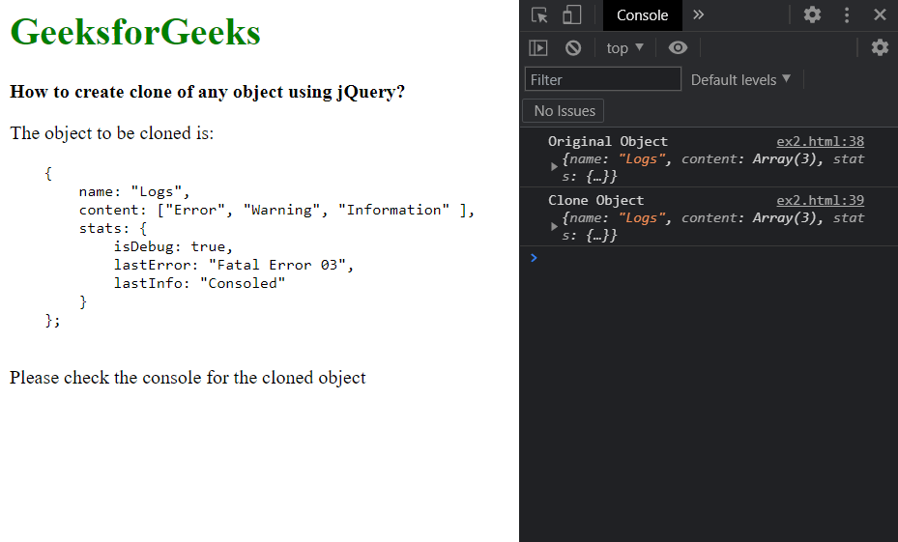Open console settings gear icon

tap(880, 47)
